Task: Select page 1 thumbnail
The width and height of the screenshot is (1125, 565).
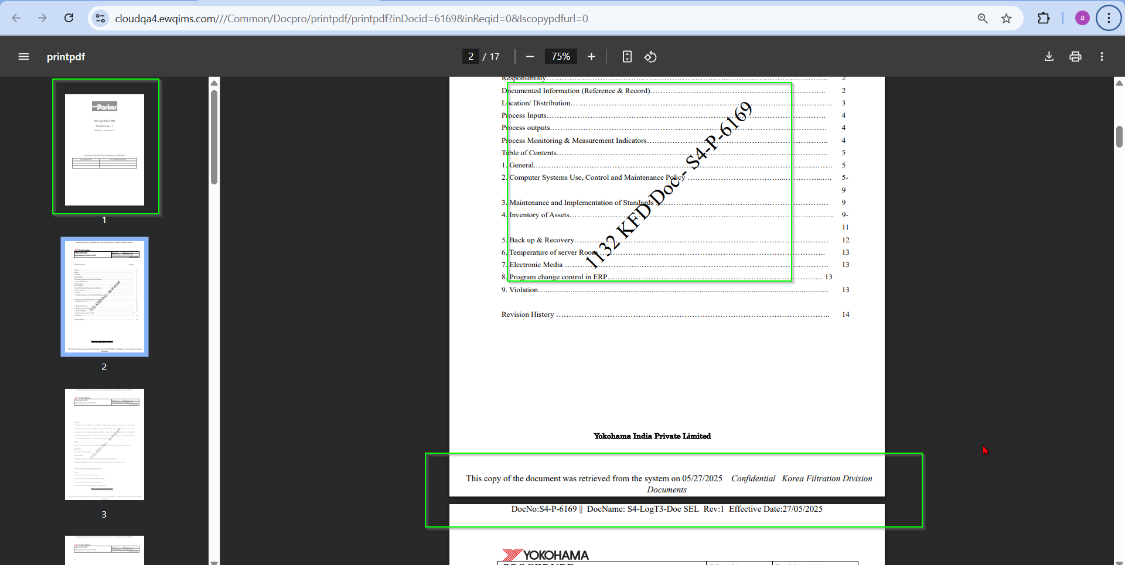Action: point(104,150)
